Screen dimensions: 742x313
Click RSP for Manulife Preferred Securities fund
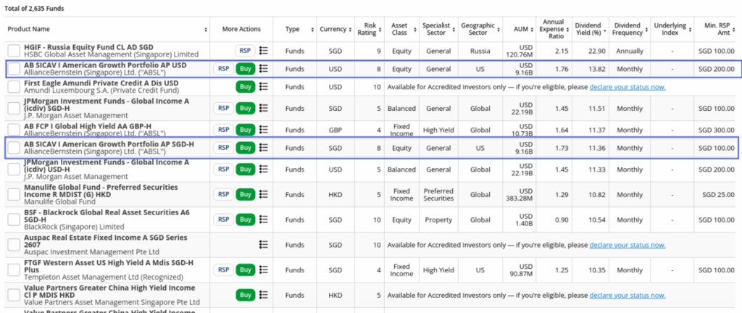click(x=223, y=194)
